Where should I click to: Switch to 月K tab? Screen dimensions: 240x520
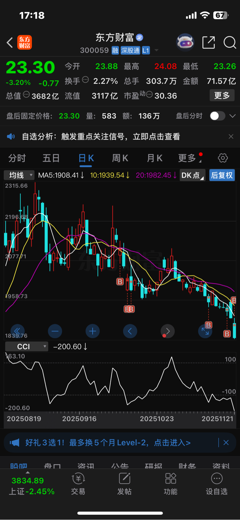(x=154, y=158)
